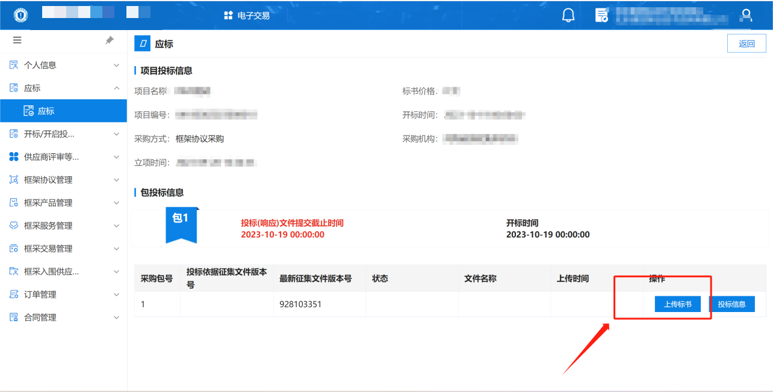
Task: Expand 开标/开启投 chevron
Action: pos(117,134)
